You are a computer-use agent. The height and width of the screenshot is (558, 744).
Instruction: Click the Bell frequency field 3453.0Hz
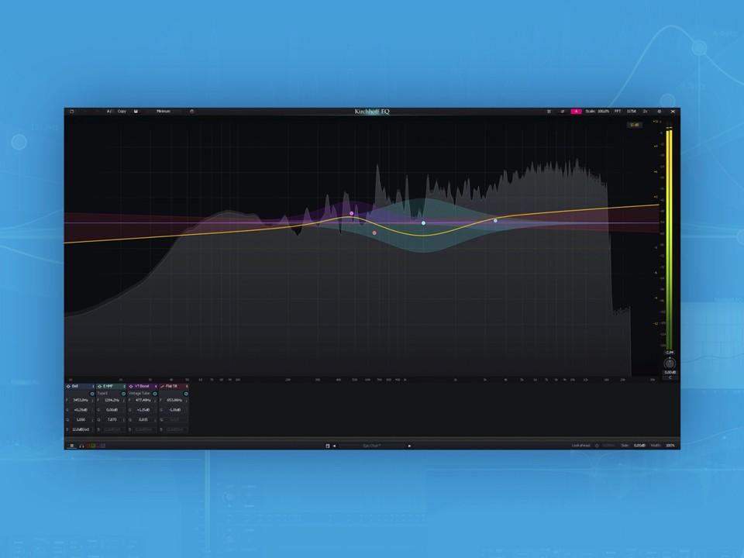click(x=81, y=400)
